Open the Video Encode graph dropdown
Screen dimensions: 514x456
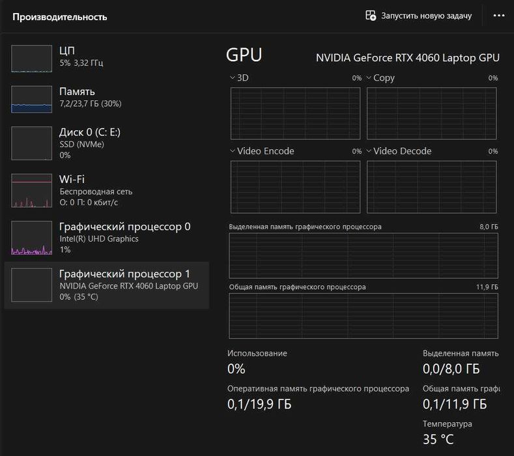233,151
